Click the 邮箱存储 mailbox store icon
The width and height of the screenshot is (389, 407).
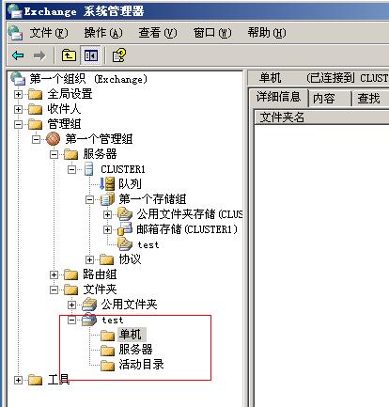pyautogui.click(x=125, y=229)
